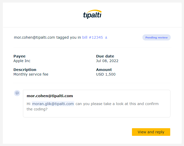Image resolution: width=184 pixels, height=146 pixels.
Task: Click the Jul 08, 2022 due date
Action: click(107, 61)
